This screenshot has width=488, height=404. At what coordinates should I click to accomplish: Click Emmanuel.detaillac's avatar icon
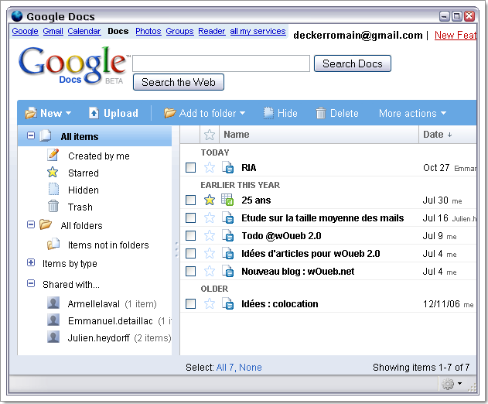click(53, 320)
